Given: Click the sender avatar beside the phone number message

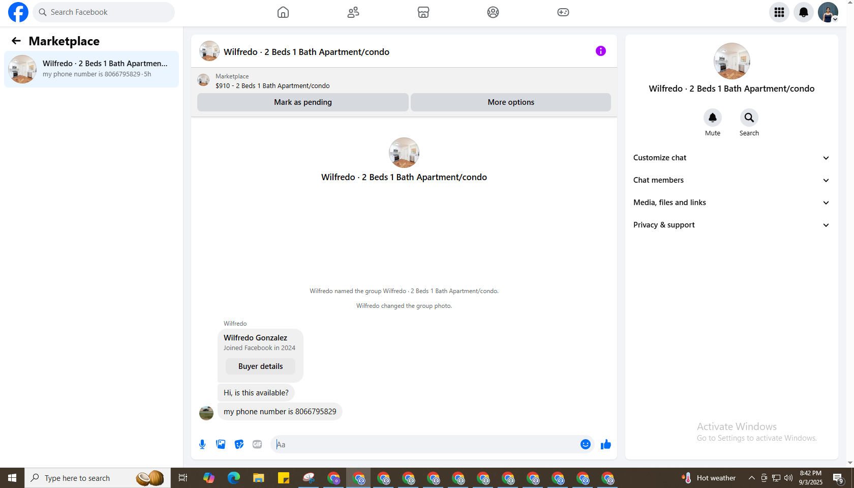Looking at the screenshot, I should pyautogui.click(x=206, y=413).
